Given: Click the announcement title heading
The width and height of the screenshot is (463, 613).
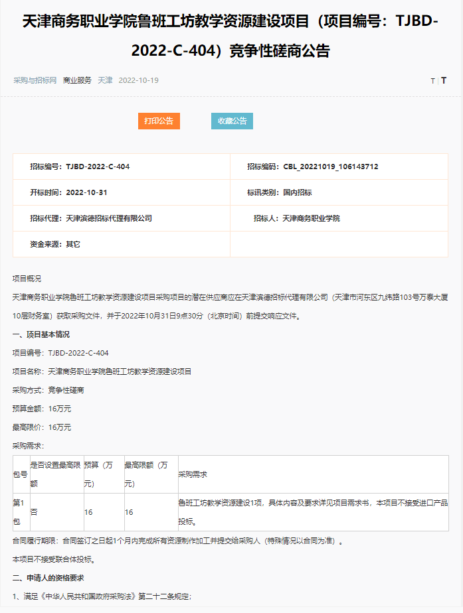Looking at the screenshot, I should click(x=231, y=36).
